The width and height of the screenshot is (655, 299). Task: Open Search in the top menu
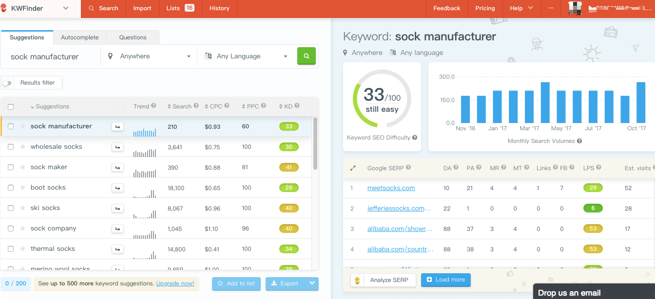[x=103, y=8]
